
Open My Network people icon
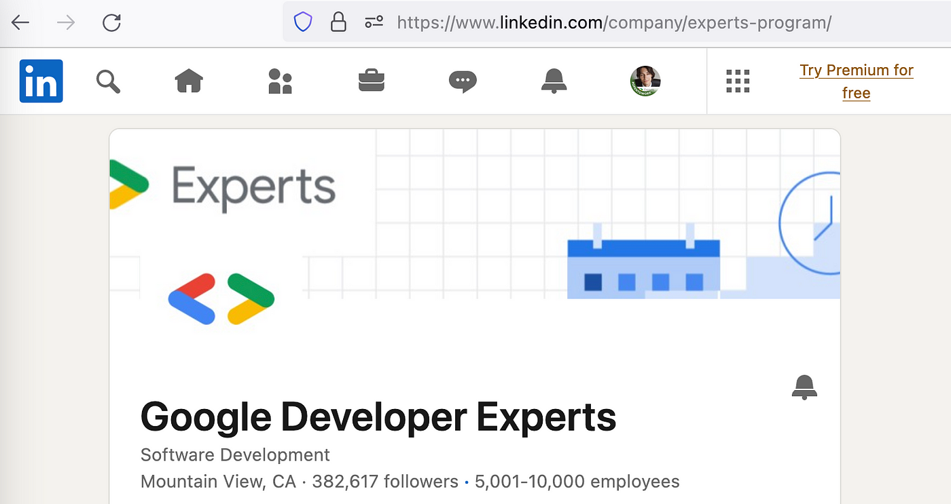coord(280,81)
